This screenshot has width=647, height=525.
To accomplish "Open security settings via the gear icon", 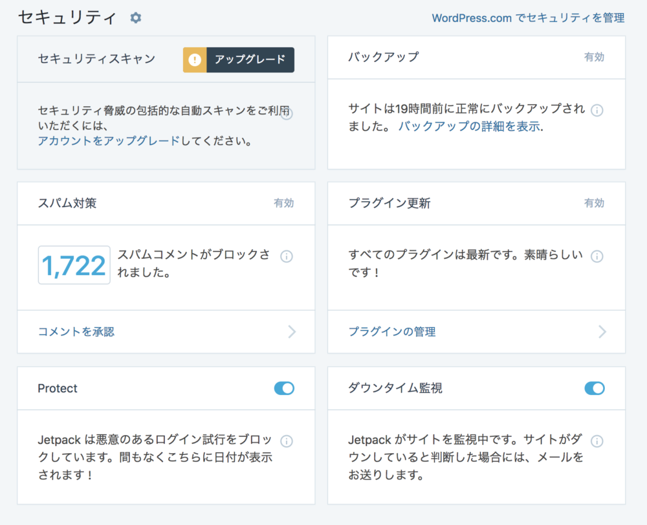I will coord(135,19).
